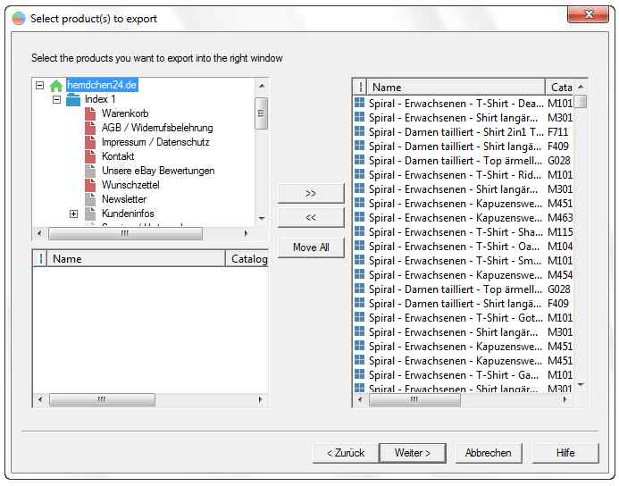
Task: Click the grid icon of the first Spiral product
Action: click(x=360, y=104)
